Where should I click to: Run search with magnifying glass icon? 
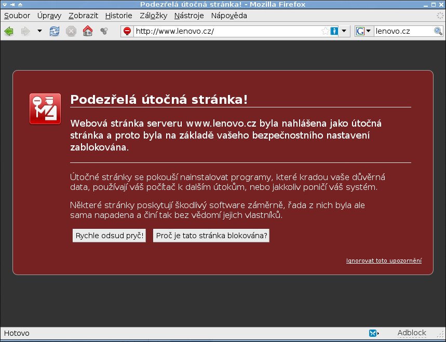tap(438, 31)
